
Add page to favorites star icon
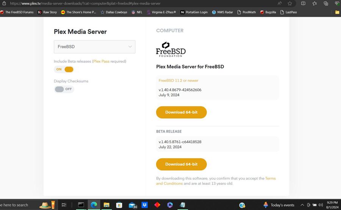click(290, 3)
